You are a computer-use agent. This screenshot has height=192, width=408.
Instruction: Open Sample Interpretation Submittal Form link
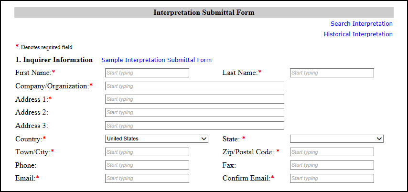coord(156,60)
